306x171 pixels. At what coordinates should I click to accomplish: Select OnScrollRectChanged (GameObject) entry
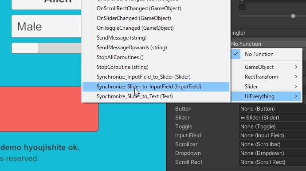156,8
